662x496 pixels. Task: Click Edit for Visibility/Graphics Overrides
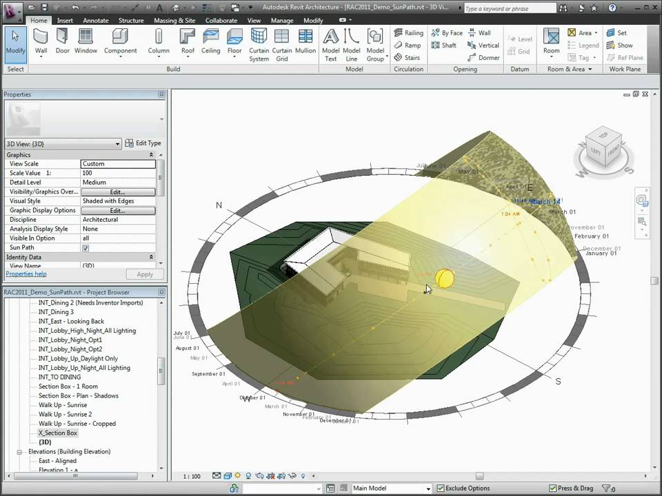tap(118, 192)
